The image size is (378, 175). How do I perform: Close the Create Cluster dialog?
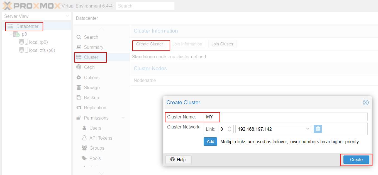[x=365, y=103]
